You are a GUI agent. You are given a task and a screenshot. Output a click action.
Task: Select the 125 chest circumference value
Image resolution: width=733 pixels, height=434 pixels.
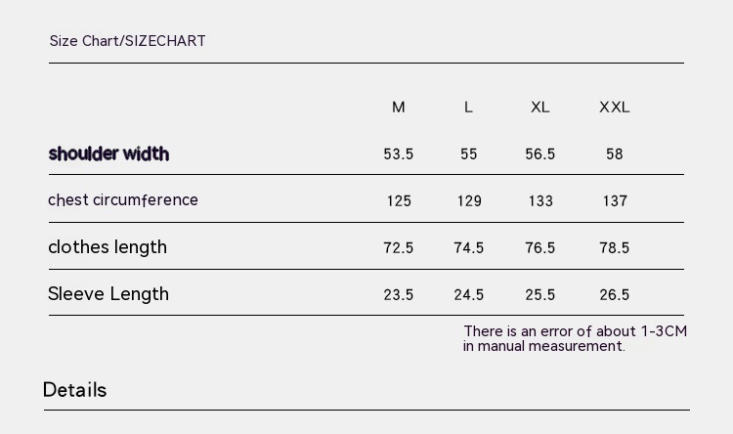(399, 201)
